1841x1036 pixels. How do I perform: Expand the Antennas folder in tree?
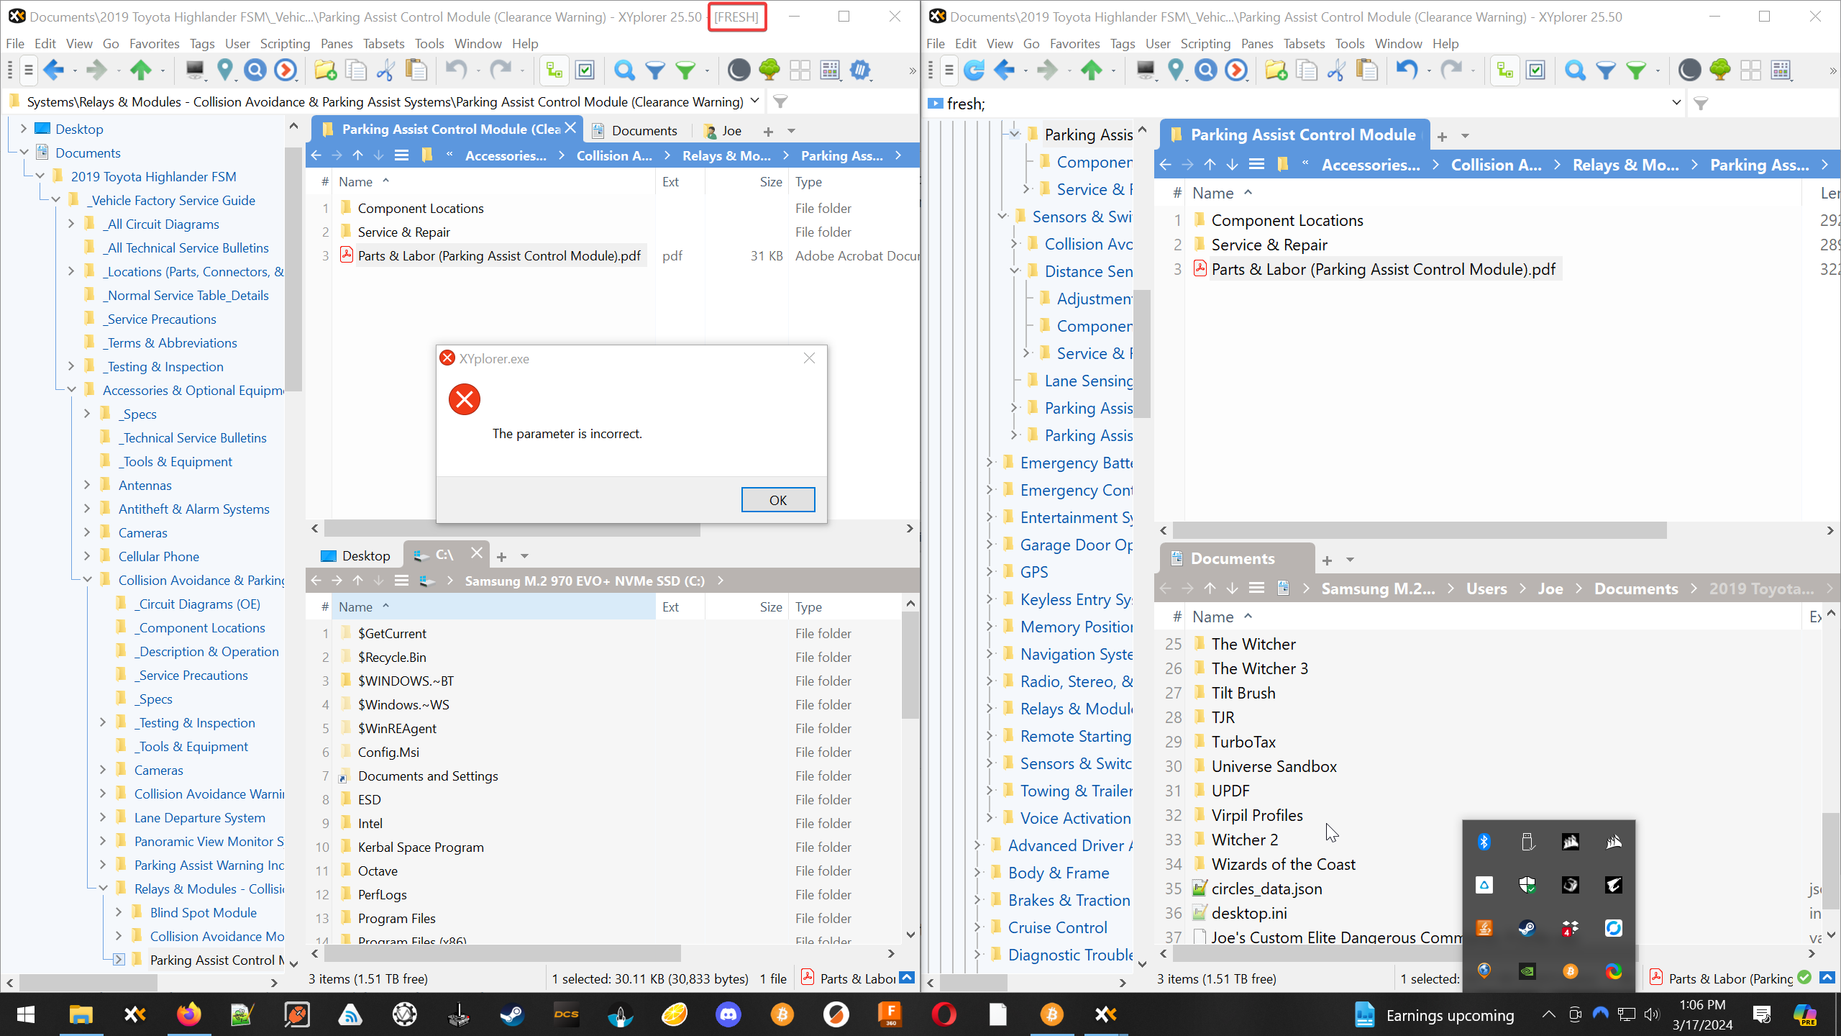pyautogui.click(x=87, y=485)
